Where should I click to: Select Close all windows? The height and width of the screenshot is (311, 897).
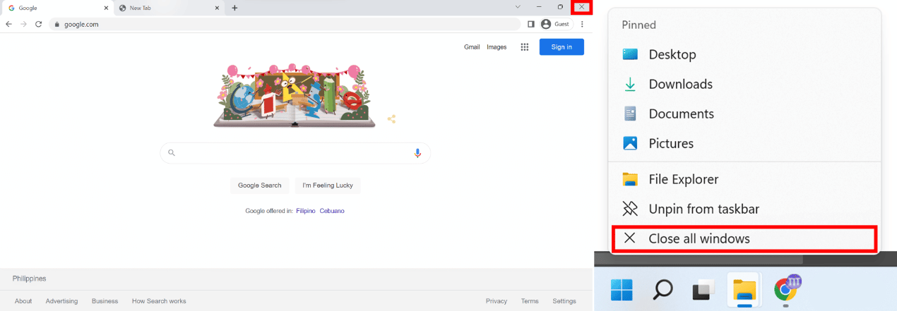[744, 239]
